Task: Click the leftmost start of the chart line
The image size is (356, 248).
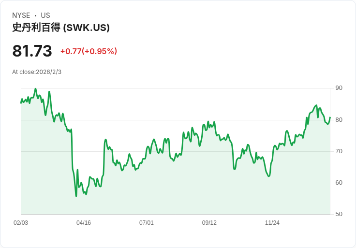Action: pos(21,103)
